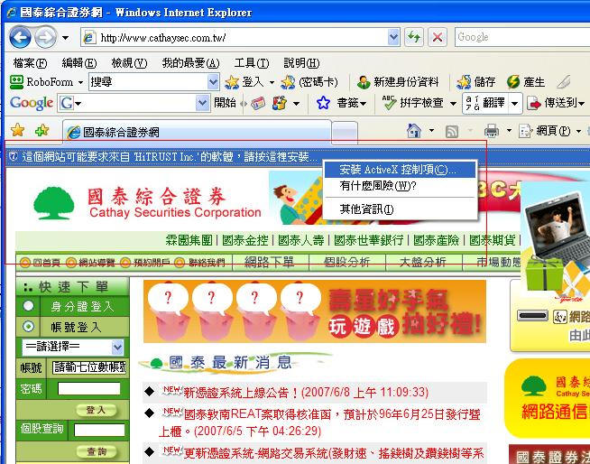Click the Stop loading red X icon
Screen dimensions: 590x464
point(438,37)
